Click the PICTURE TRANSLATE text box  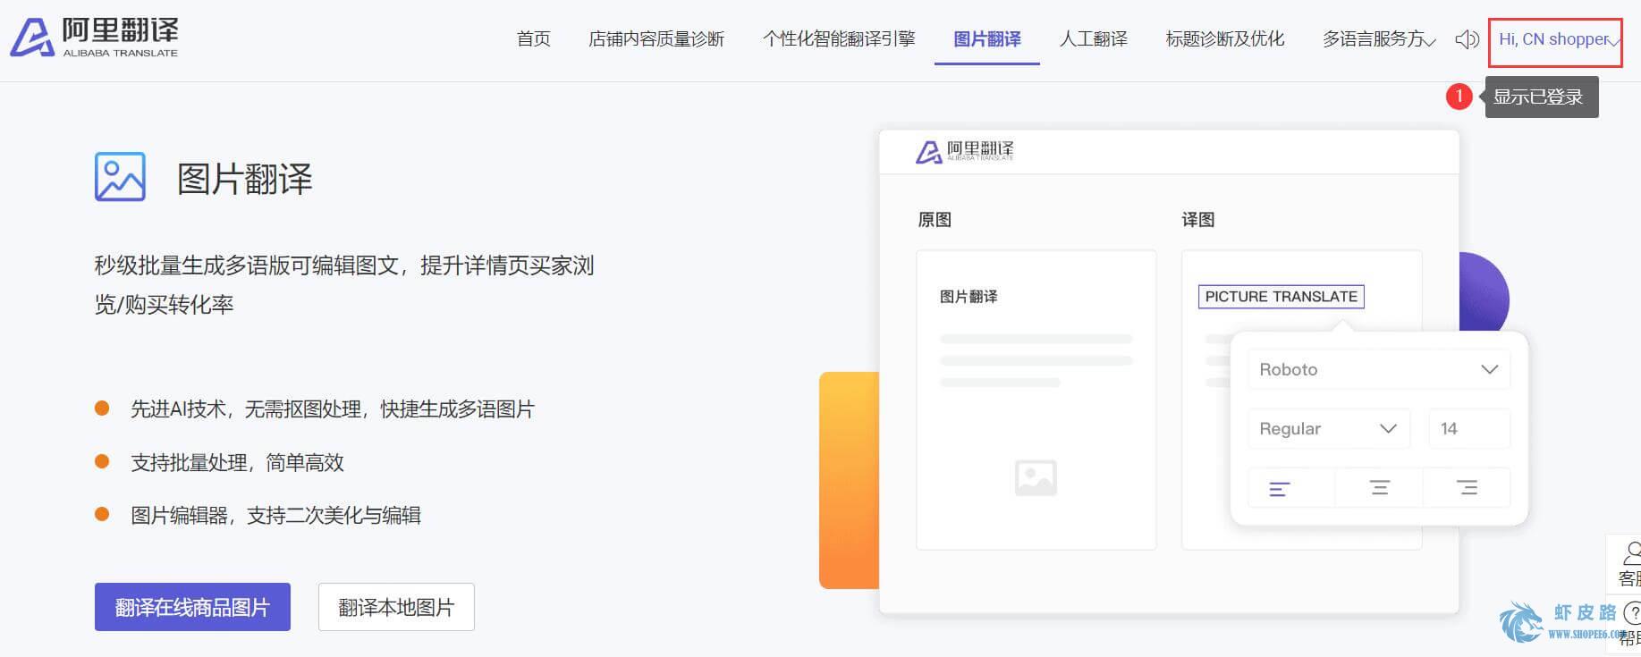click(x=1281, y=296)
